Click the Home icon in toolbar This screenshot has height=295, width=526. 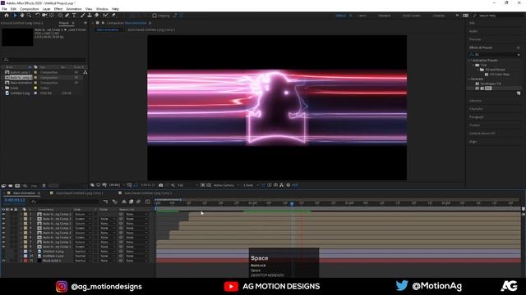pyautogui.click(x=7, y=16)
